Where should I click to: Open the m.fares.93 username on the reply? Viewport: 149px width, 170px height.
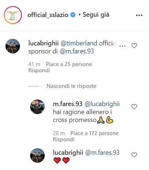point(68,104)
